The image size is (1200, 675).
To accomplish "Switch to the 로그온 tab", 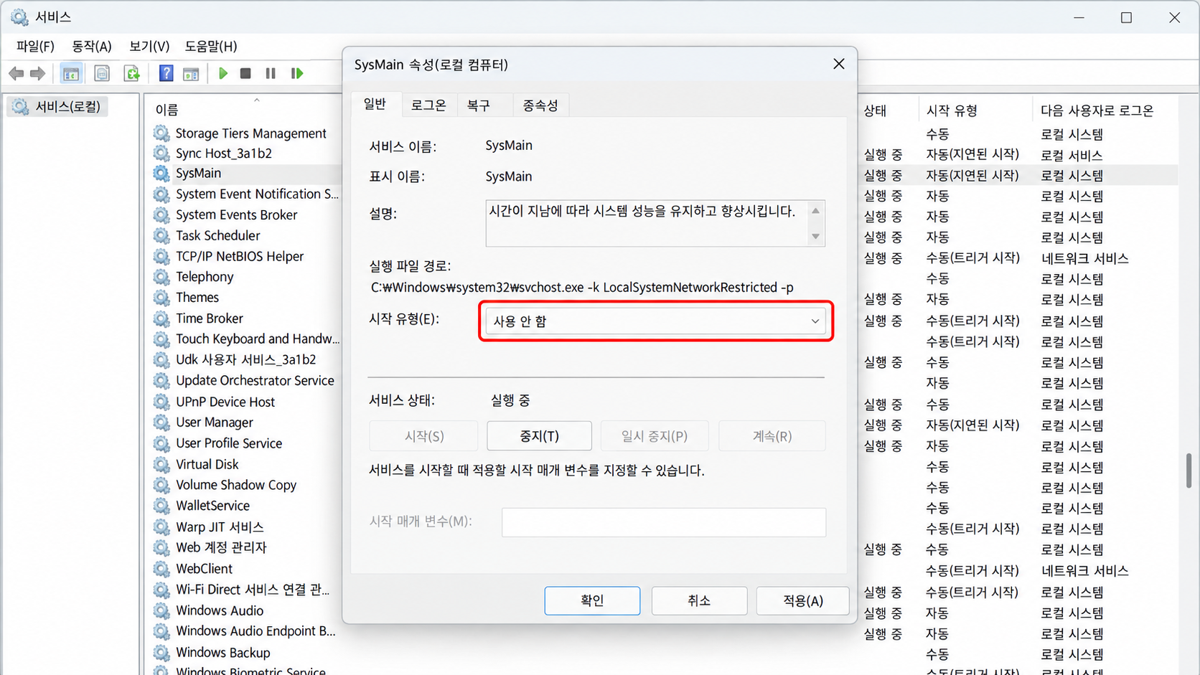I will [x=428, y=105].
